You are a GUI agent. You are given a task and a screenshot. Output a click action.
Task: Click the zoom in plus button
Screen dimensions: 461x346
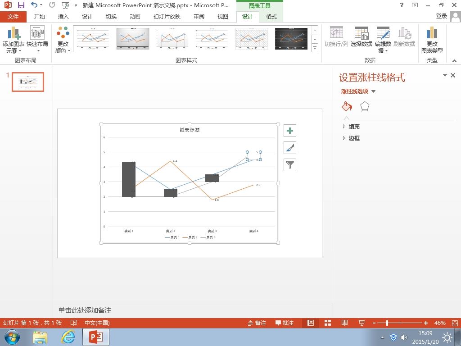[426, 323]
